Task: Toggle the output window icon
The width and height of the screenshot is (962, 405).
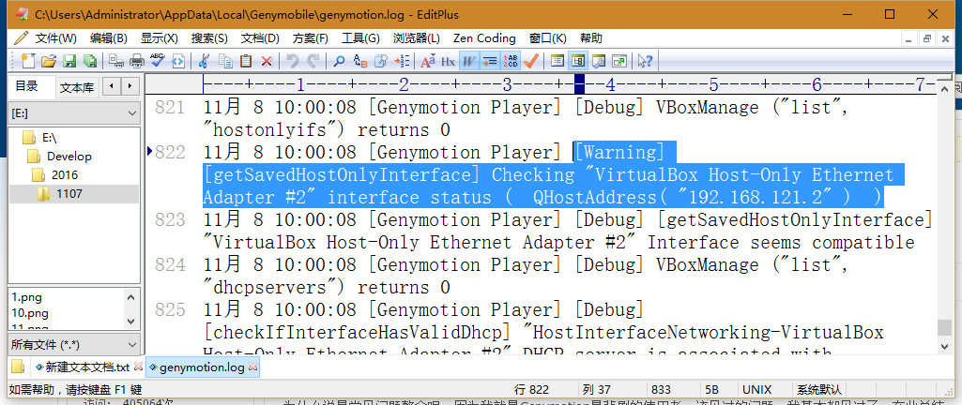Action: coord(599,61)
